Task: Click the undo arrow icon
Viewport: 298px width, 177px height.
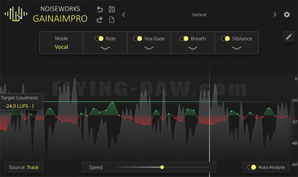Action: pyautogui.click(x=100, y=9)
